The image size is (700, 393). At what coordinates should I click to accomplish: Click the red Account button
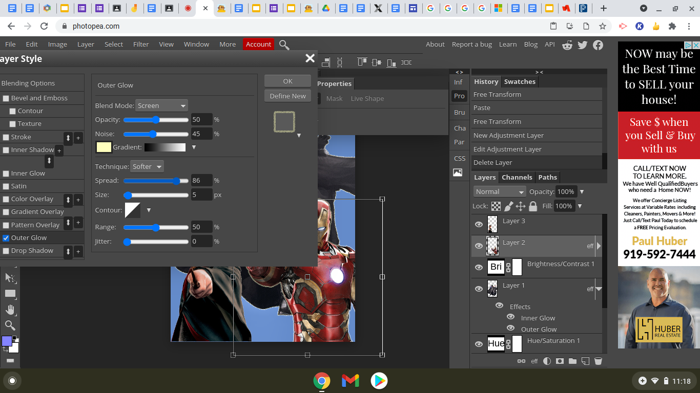coord(258,44)
